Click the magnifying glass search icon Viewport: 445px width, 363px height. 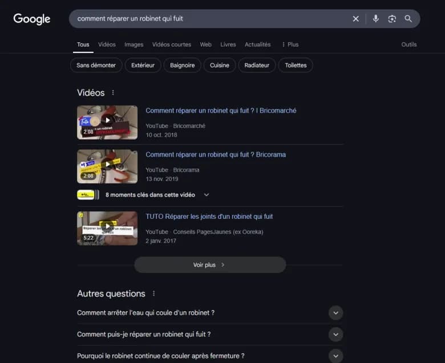(x=408, y=19)
